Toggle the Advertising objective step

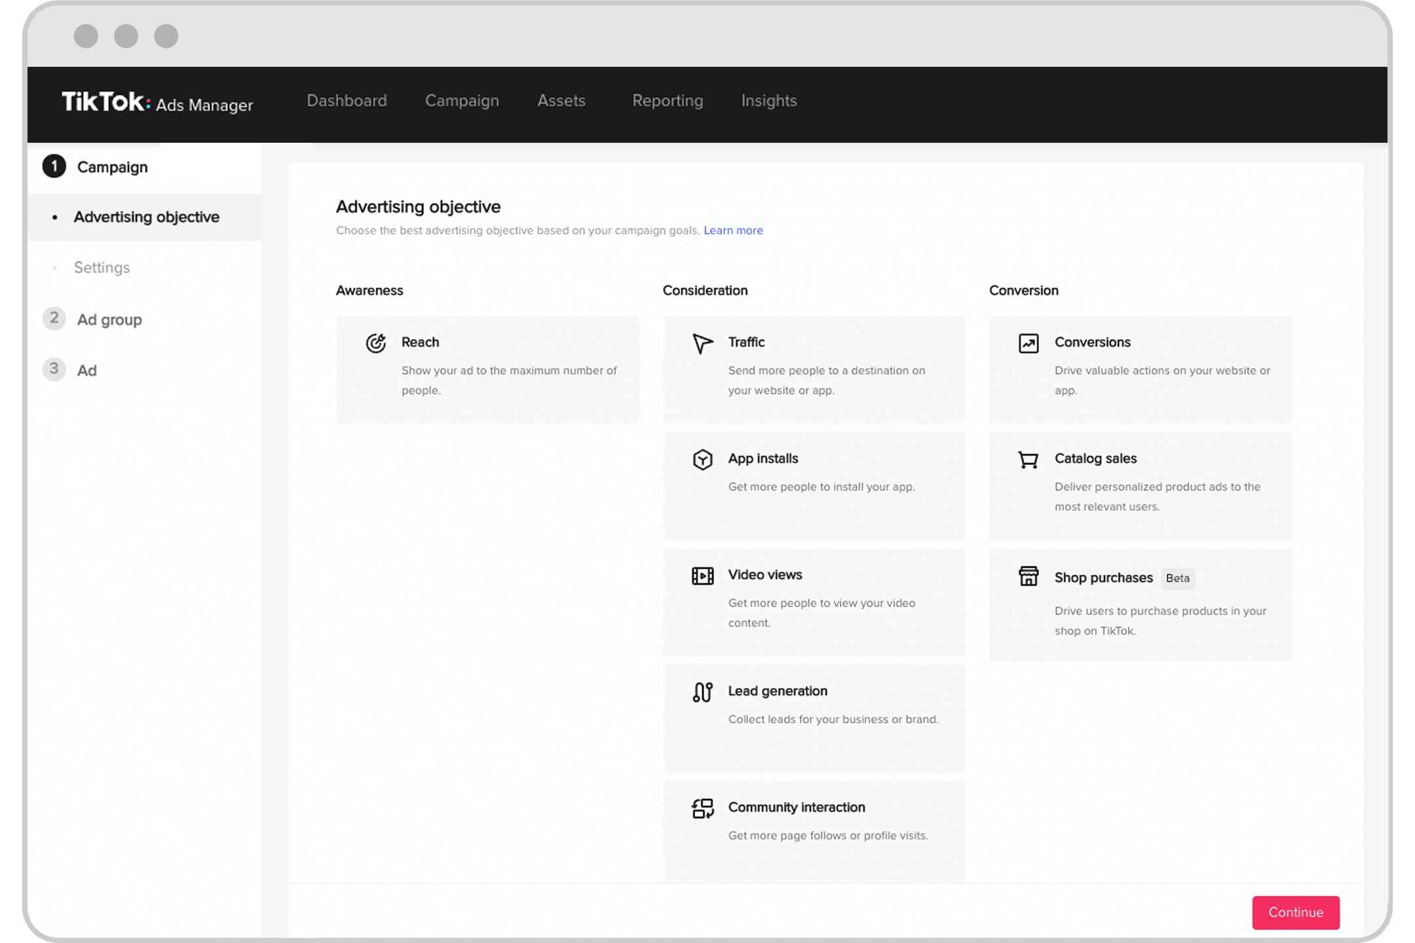[146, 217]
